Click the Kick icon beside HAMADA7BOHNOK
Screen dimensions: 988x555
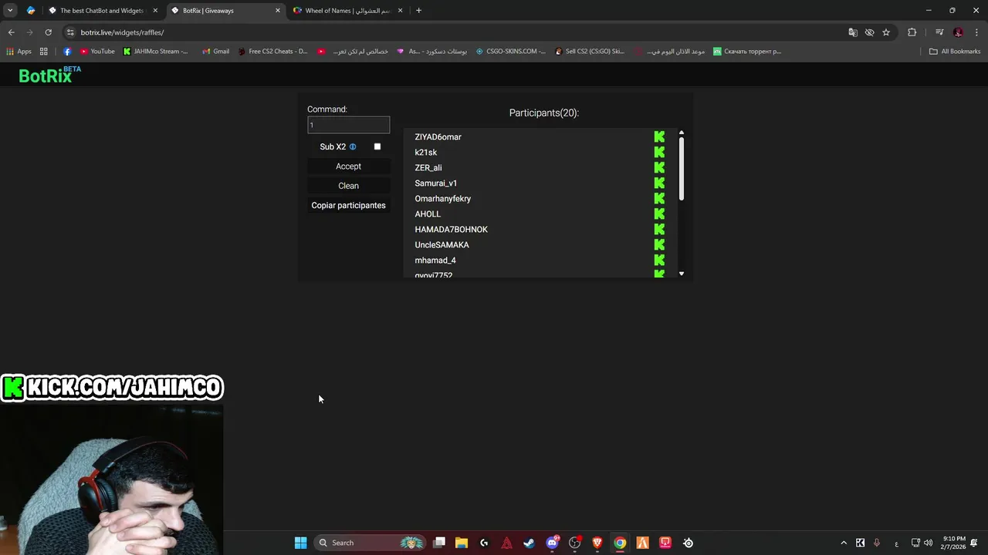coord(659,229)
